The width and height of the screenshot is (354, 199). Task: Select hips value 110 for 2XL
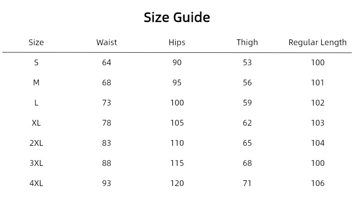coord(177,143)
